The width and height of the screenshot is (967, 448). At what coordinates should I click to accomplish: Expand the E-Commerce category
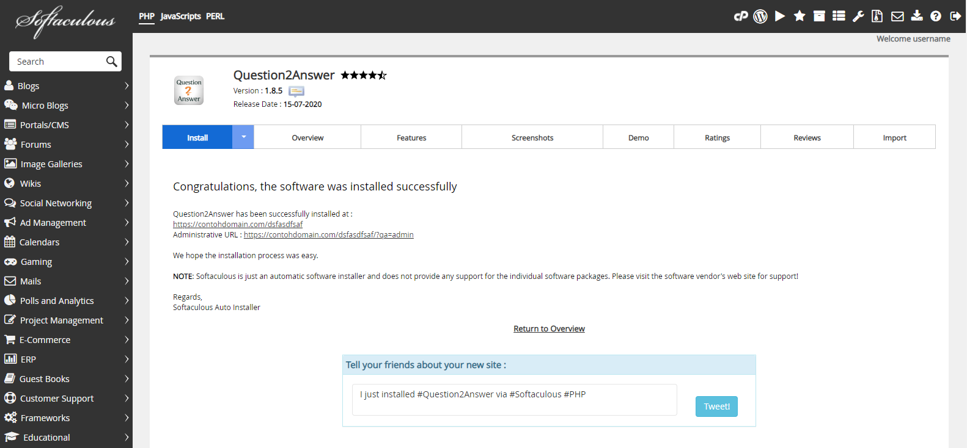point(66,340)
